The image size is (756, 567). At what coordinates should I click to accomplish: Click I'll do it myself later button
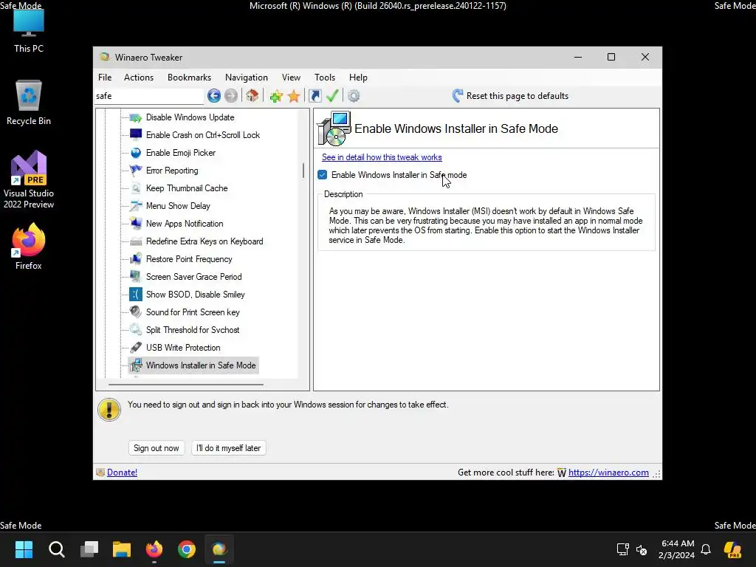coord(229,448)
